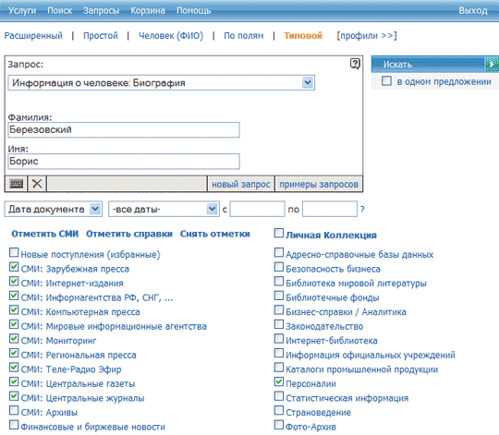The height and width of the screenshot is (435, 499).
Task: Click 'Статистическая информация' label
Action: 347,398
